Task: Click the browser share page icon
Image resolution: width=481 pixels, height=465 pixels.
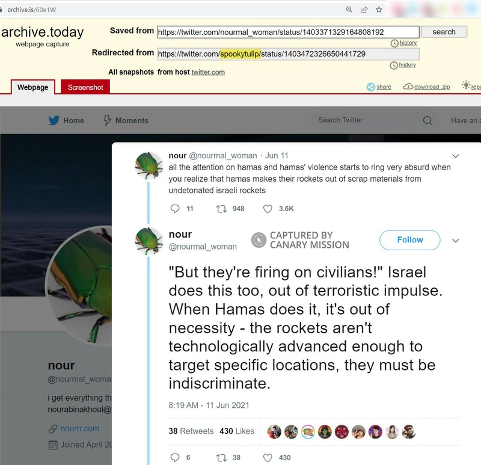Action: 364,10
